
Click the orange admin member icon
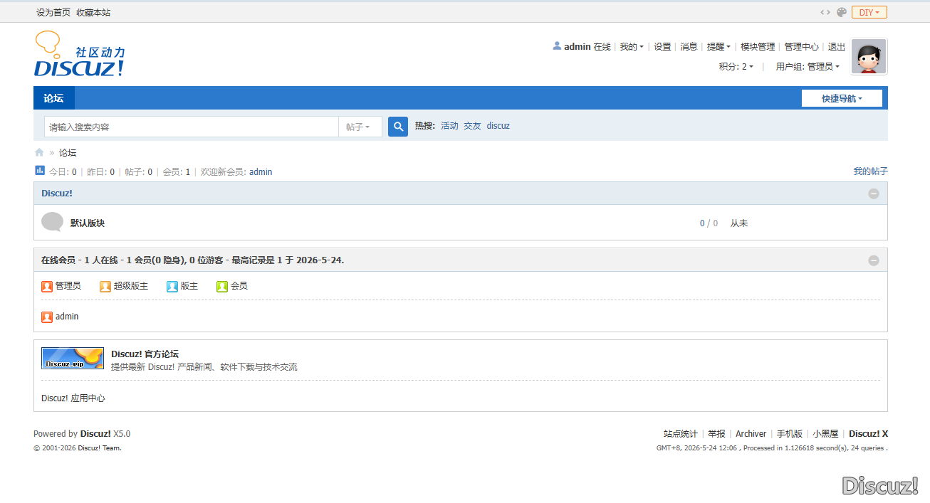(47, 317)
